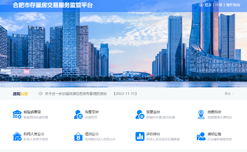Click the 机构人员公示 house check icon
Image resolution: width=247 pixels, height=152 pixels.
pyautogui.click(x=17, y=136)
